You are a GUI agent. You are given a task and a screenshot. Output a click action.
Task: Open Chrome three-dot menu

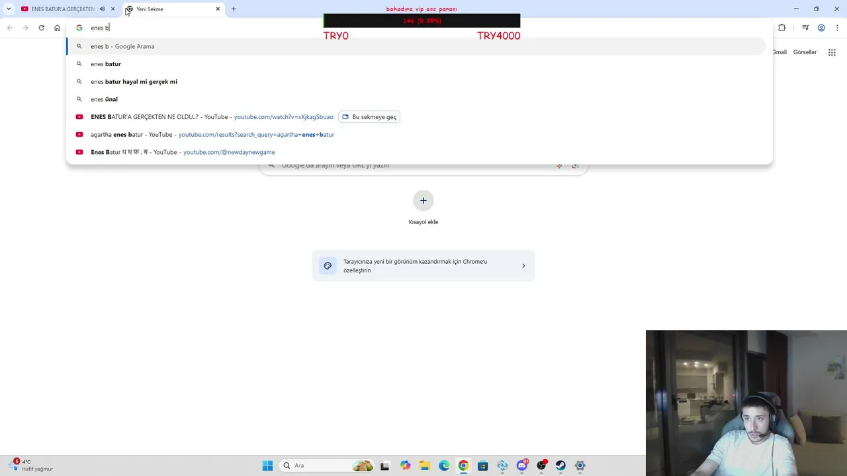(x=837, y=28)
